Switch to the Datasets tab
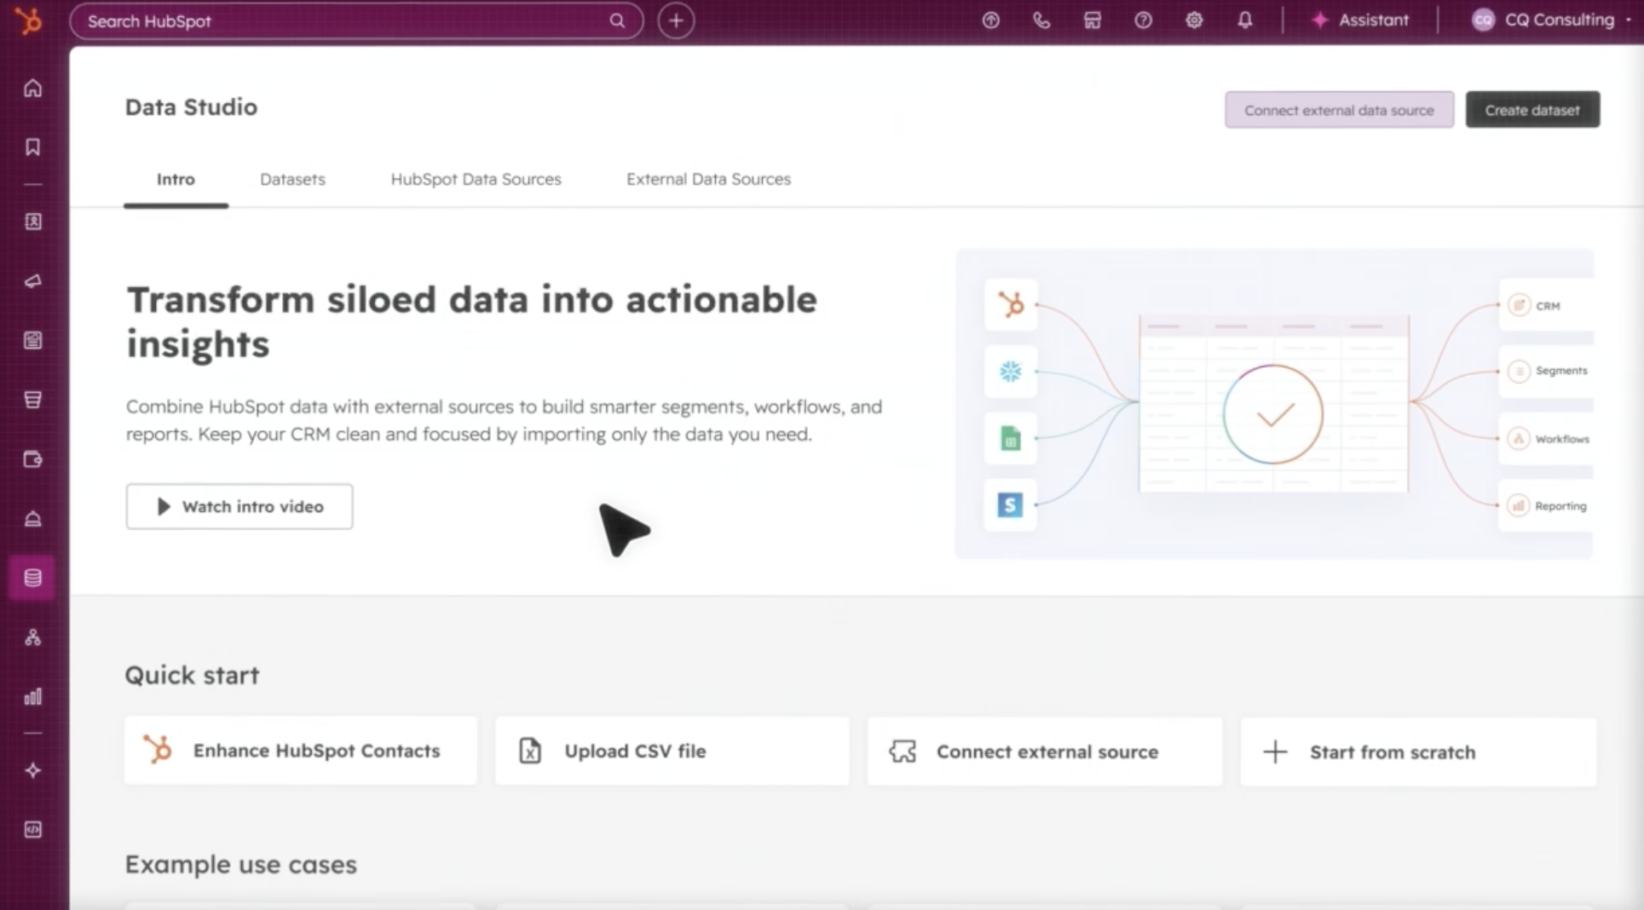Viewport: 1644px width, 910px height. [292, 179]
